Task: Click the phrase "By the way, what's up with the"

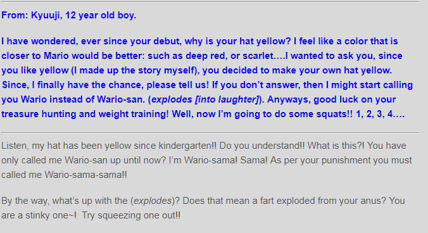Action: tap(65, 201)
